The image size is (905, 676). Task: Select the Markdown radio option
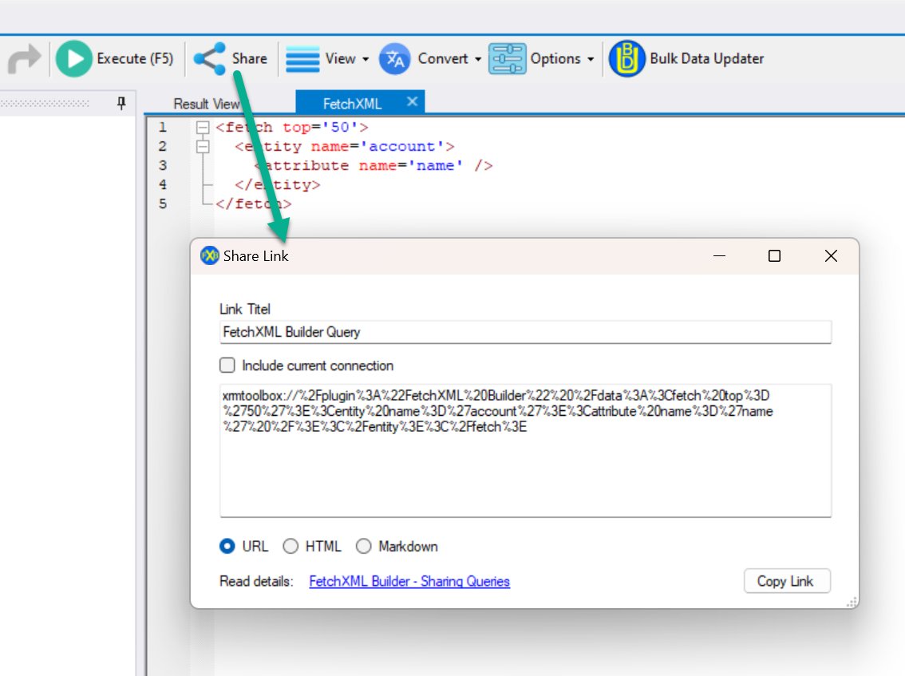click(x=364, y=546)
